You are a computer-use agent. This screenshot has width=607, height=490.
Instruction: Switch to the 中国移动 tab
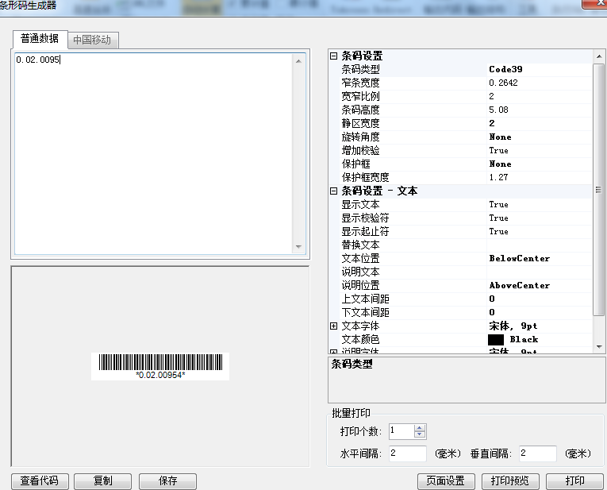pyautogui.click(x=93, y=40)
